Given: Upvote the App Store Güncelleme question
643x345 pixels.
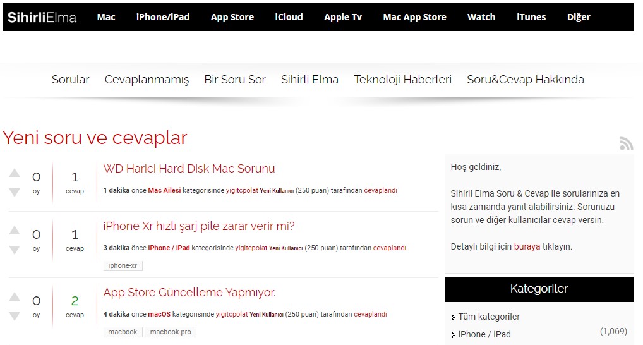Looking at the screenshot, I should [15, 297].
